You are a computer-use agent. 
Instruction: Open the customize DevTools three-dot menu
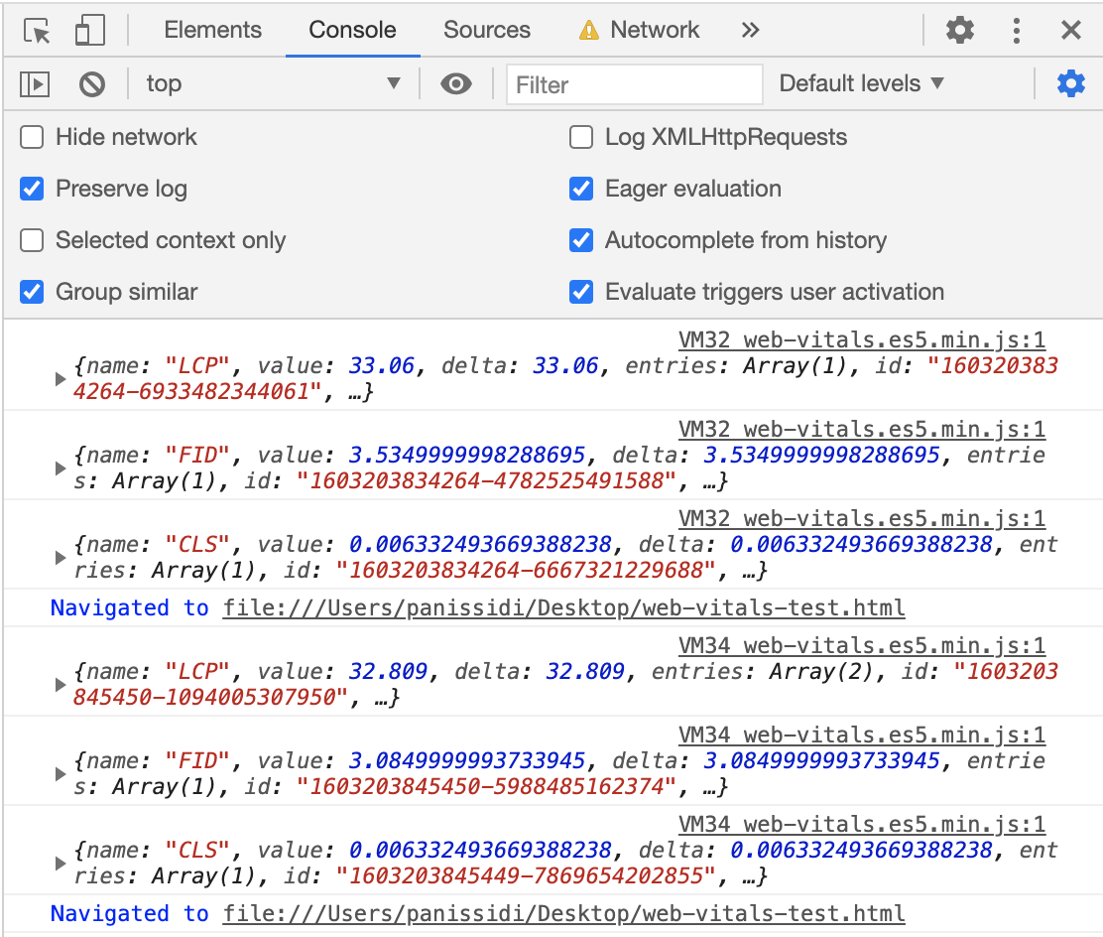click(x=1017, y=30)
